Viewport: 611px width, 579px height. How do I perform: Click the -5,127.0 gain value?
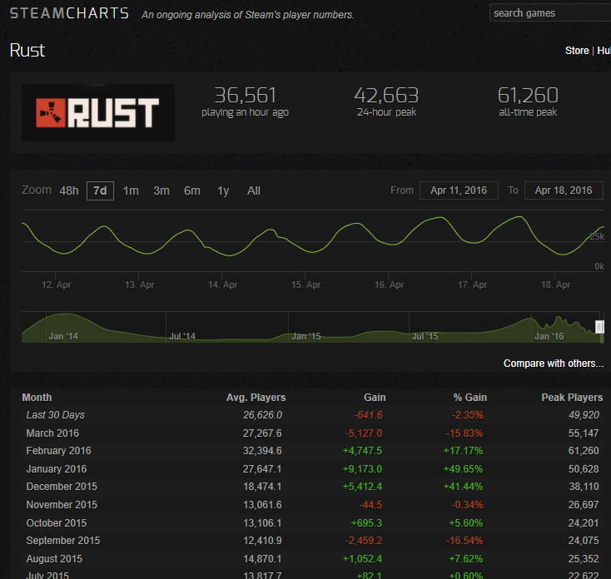pos(364,433)
